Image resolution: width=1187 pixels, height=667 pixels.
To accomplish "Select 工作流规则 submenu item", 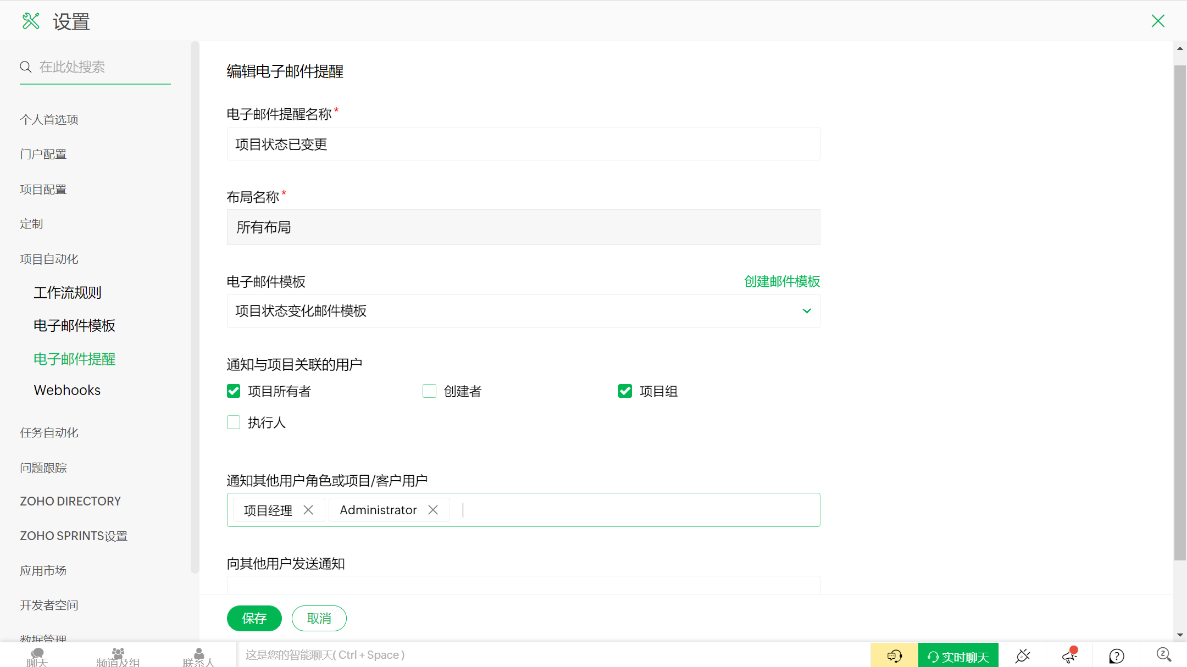I will pyautogui.click(x=68, y=292).
